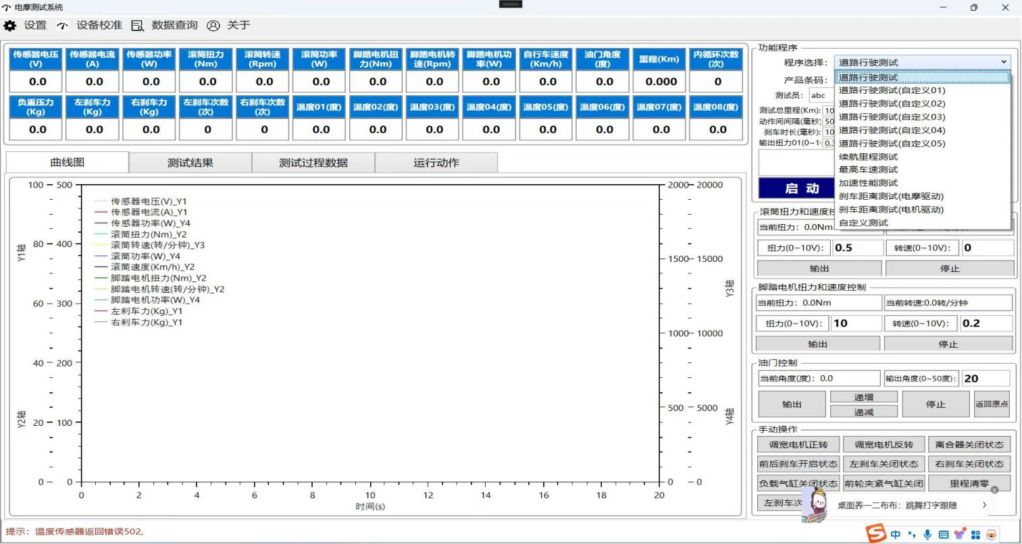Click the 输出角度 input field showing 20
Image resolution: width=1022 pixels, height=544 pixels.
point(986,379)
